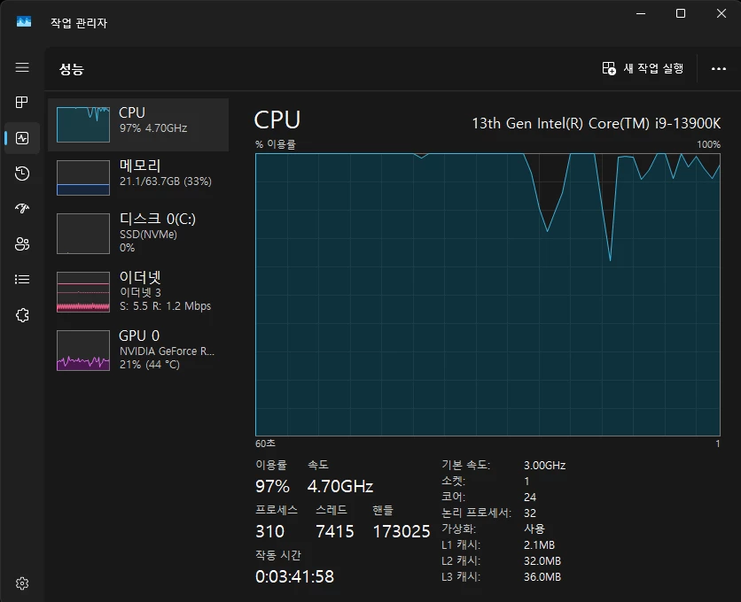Click the 13th Gen Intel Core i9-13900K label
This screenshot has width=741, height=602.
click(x=596, y=123)
